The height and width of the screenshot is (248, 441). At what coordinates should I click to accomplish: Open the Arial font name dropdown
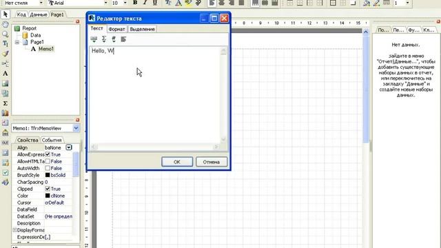(x=105, y=3)
